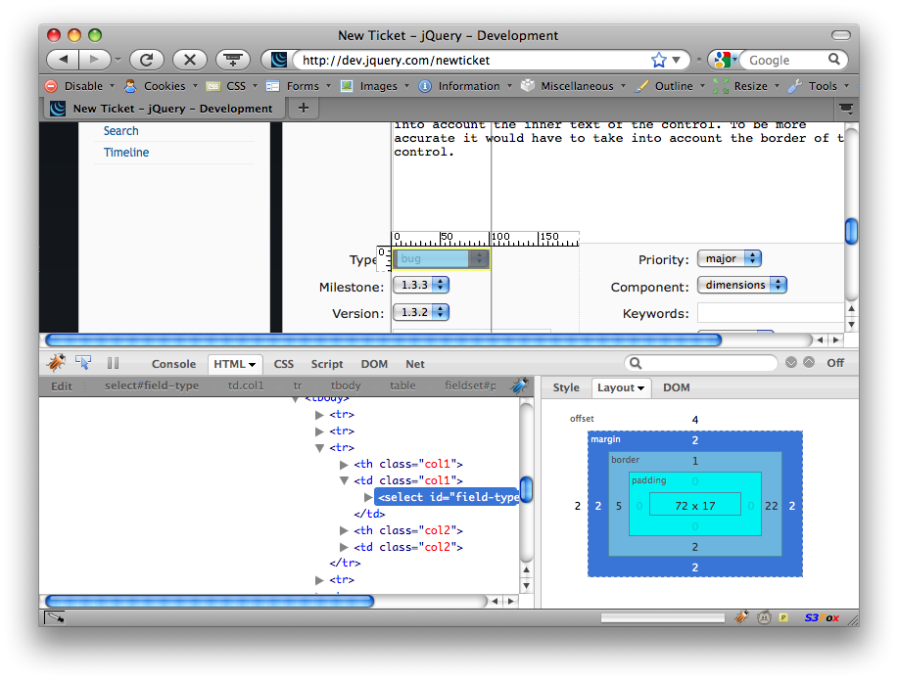This screenshot has height=680, width=898.
Task: Open the Milestone dropdown showing 1.3.3
Action: tap(421, 285)
